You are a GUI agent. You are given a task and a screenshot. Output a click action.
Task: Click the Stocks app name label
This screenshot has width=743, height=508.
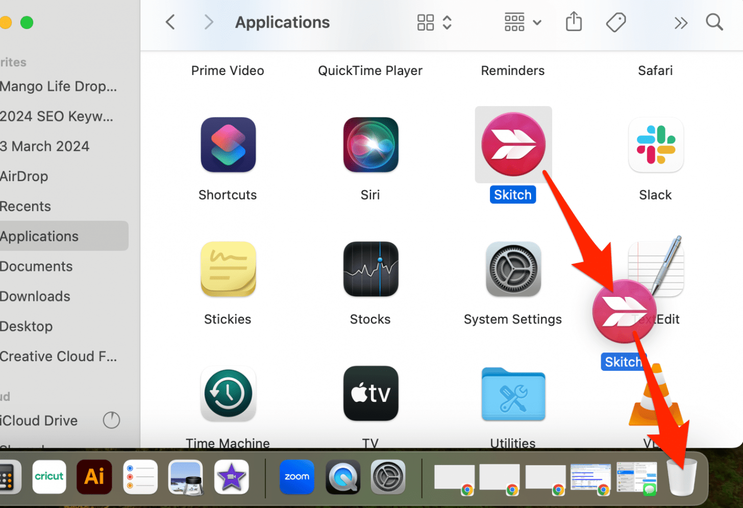click(x=370, y=319)
